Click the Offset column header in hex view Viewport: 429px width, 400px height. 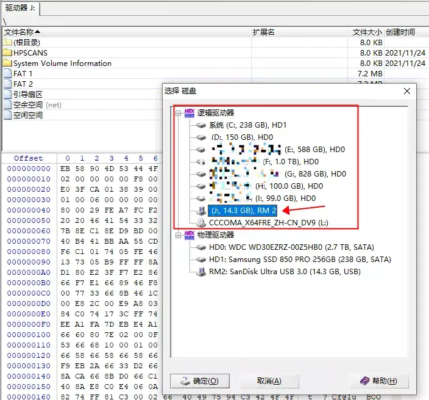[29, 158]
